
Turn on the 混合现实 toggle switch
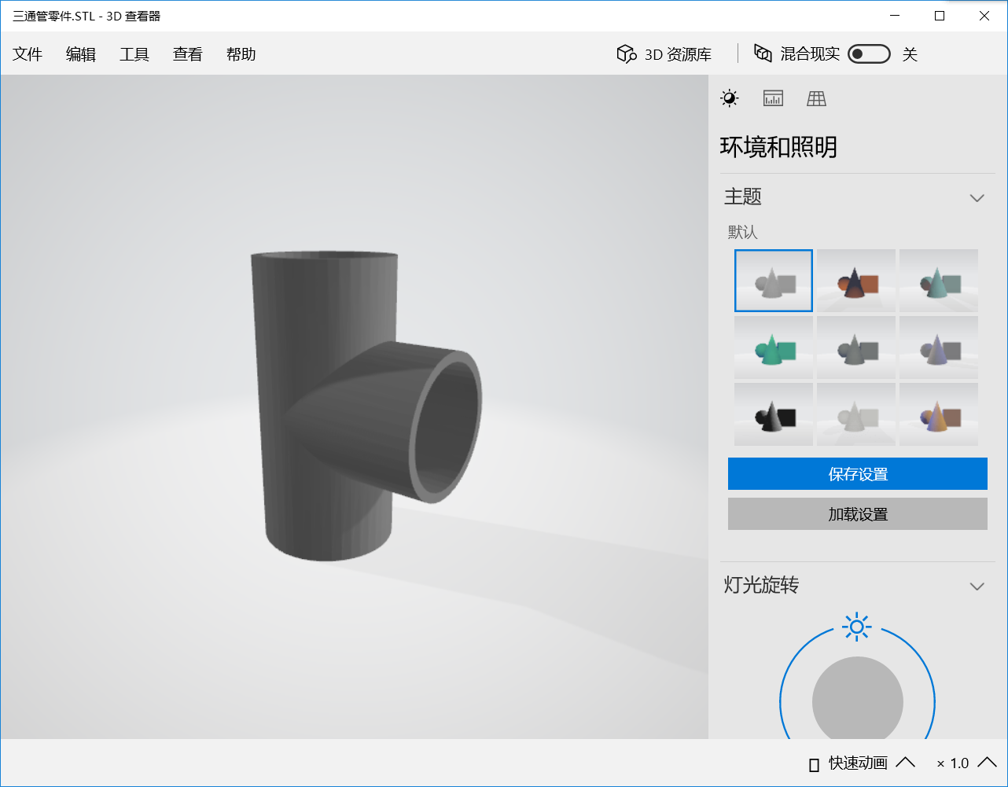[869, 53]
